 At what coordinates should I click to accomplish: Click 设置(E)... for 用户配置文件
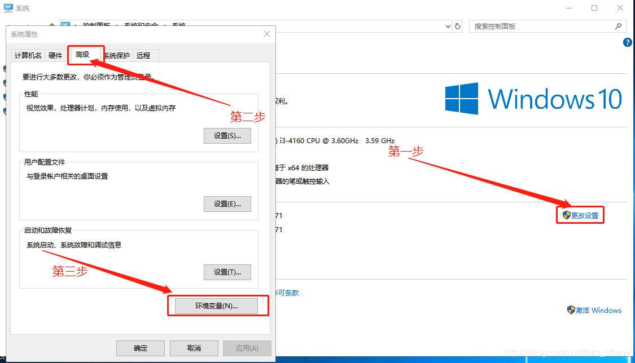coord(227,204)
